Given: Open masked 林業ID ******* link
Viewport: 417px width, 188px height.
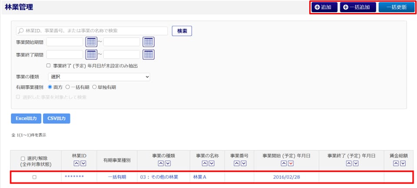Looking at the screenshot, I should [x=74, y=177].
